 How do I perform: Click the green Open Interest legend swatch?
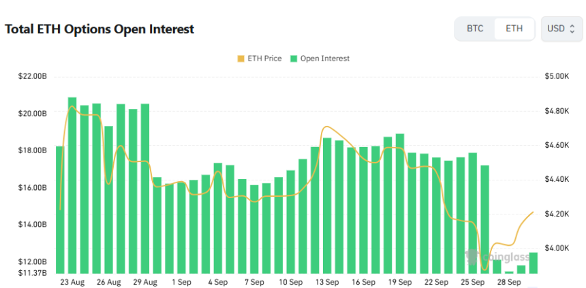point(294,59)
